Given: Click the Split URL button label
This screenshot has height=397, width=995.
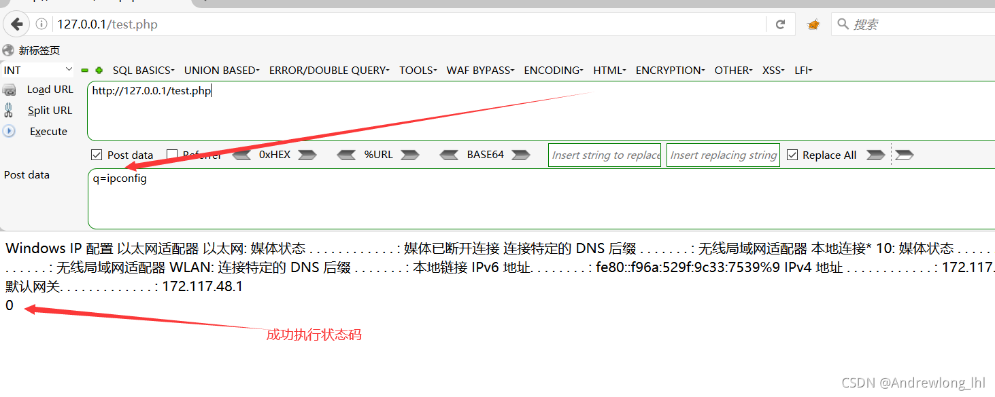Looking at the screenshot, I should click(x=50, y=110).
